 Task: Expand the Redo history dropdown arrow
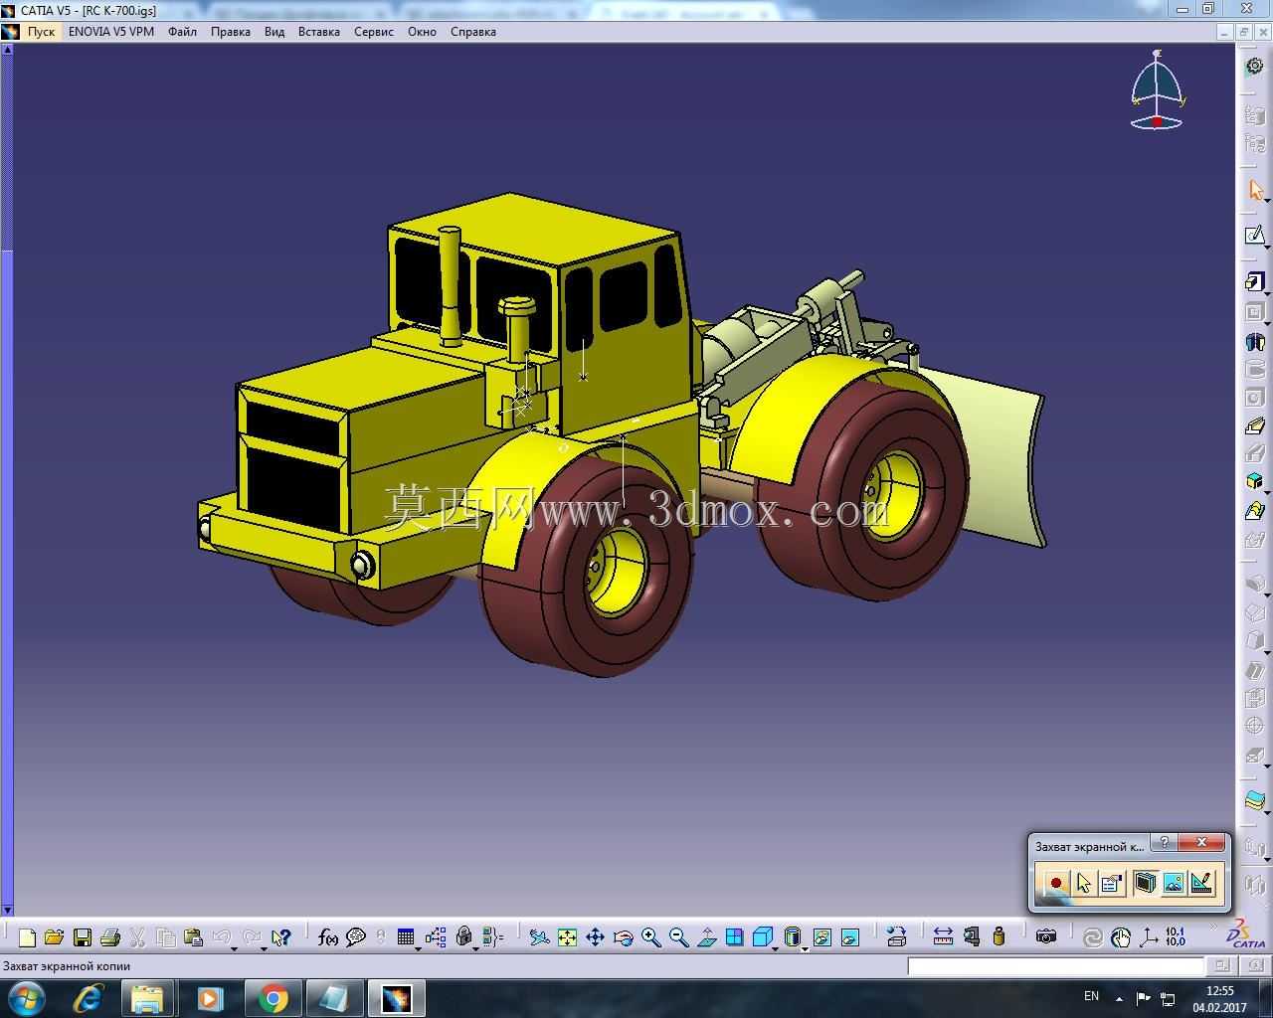click(264, 948)
